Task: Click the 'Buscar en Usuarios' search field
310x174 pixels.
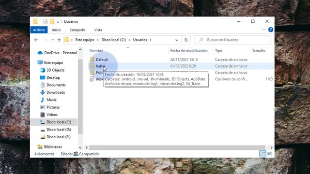Action: [x=232, y=40]
